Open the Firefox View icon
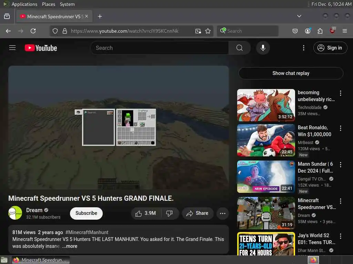This screenshot has height=264, width=353. (x=7, y=16)
